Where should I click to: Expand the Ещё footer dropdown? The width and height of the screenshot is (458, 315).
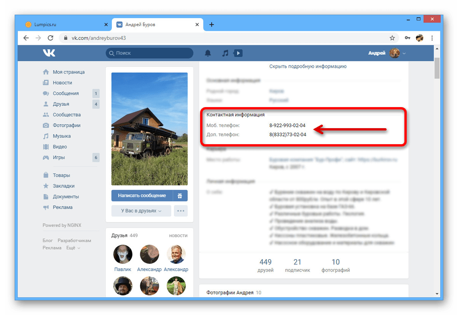(73, 248)
